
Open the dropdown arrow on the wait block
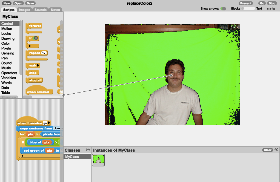click(38, 65)
